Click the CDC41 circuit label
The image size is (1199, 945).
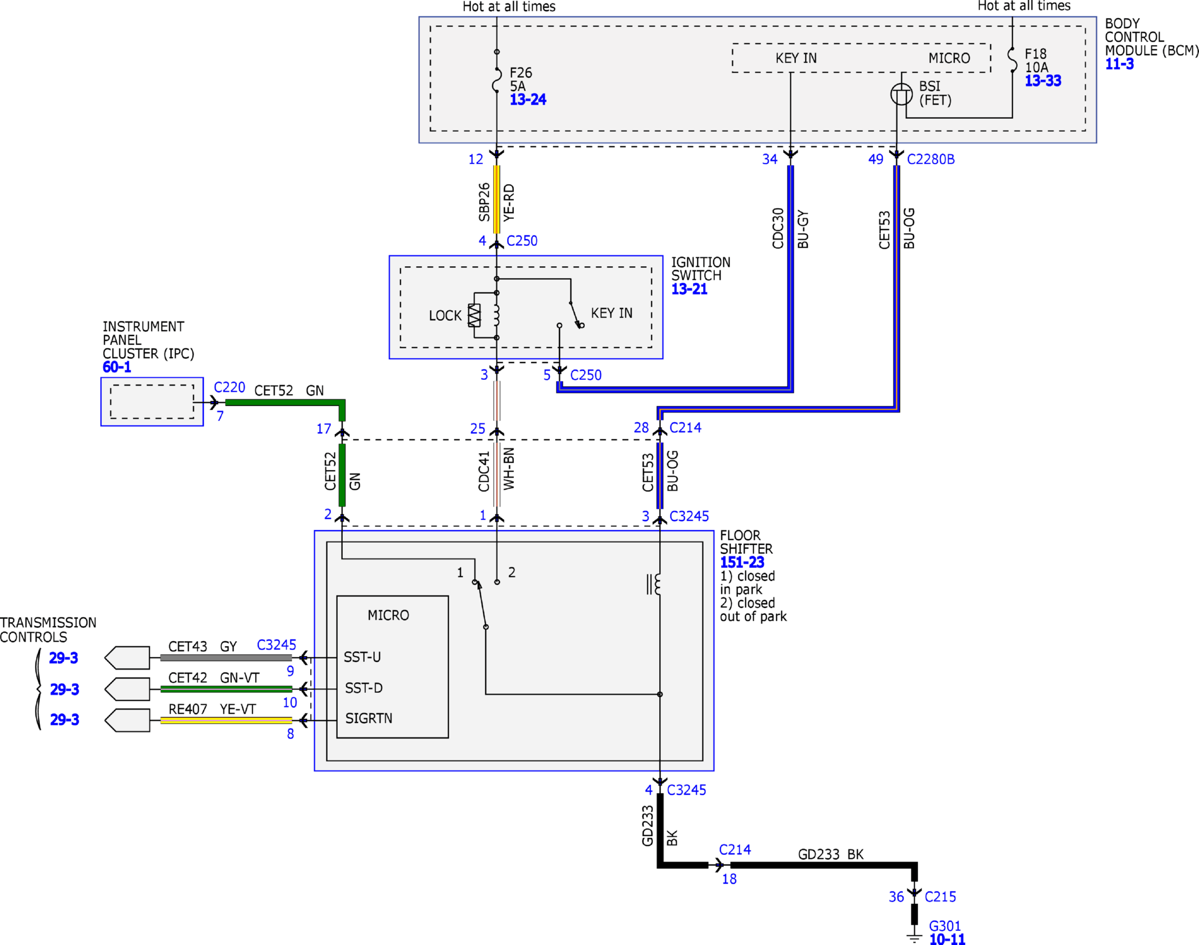click(484, 472)
